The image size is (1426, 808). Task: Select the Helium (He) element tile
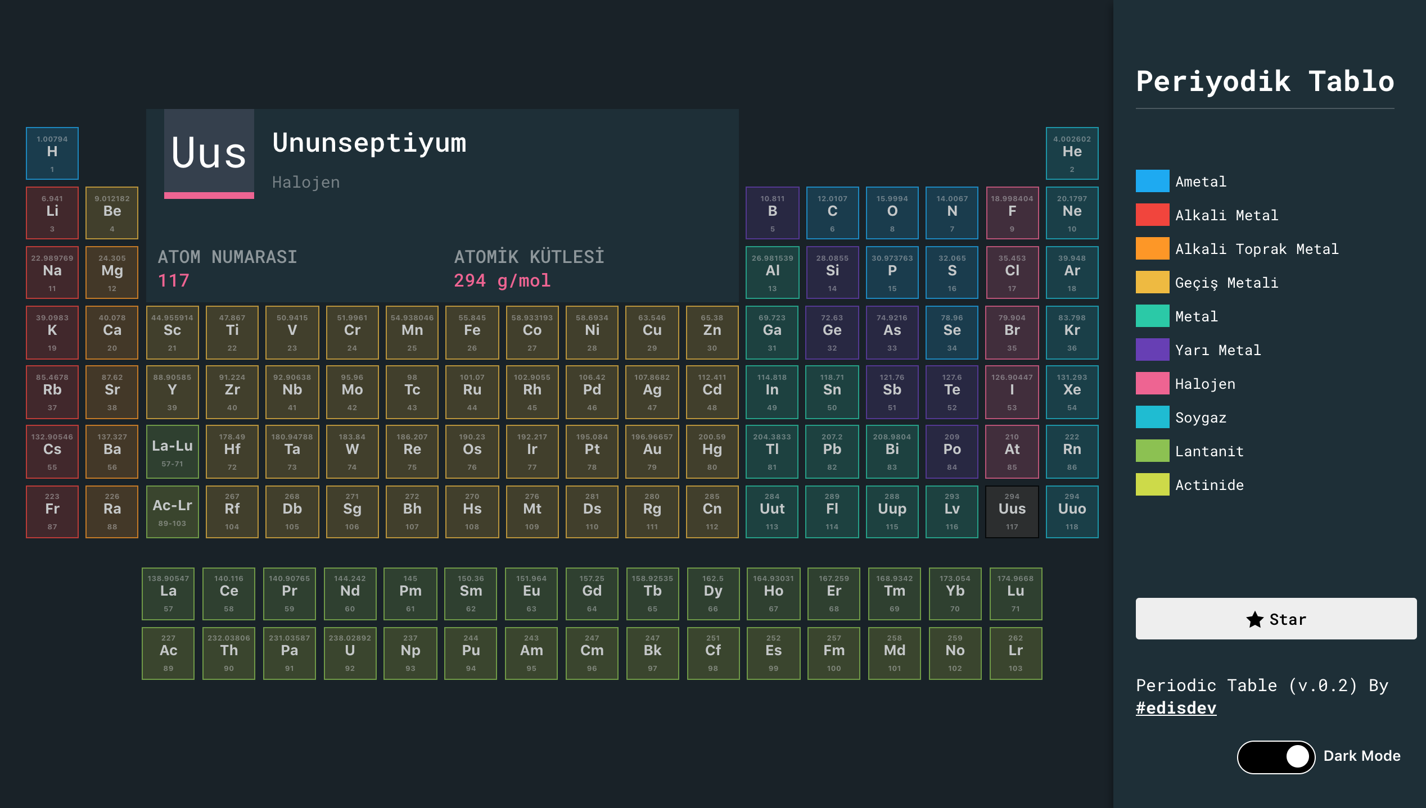click(1072, 153)
